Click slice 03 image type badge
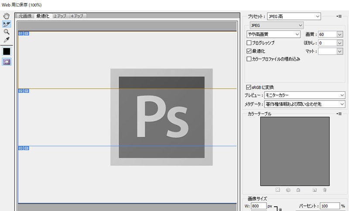This screenshot has height=211, width=349. [x=26, y=148]
